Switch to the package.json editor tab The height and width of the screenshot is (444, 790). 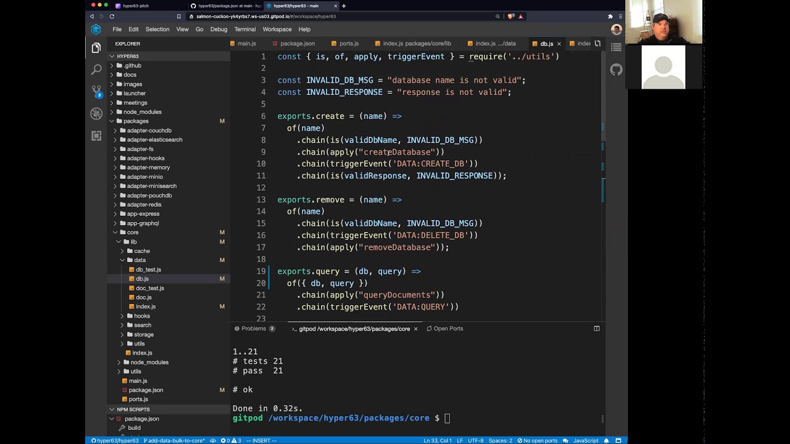tap(297, 44)
